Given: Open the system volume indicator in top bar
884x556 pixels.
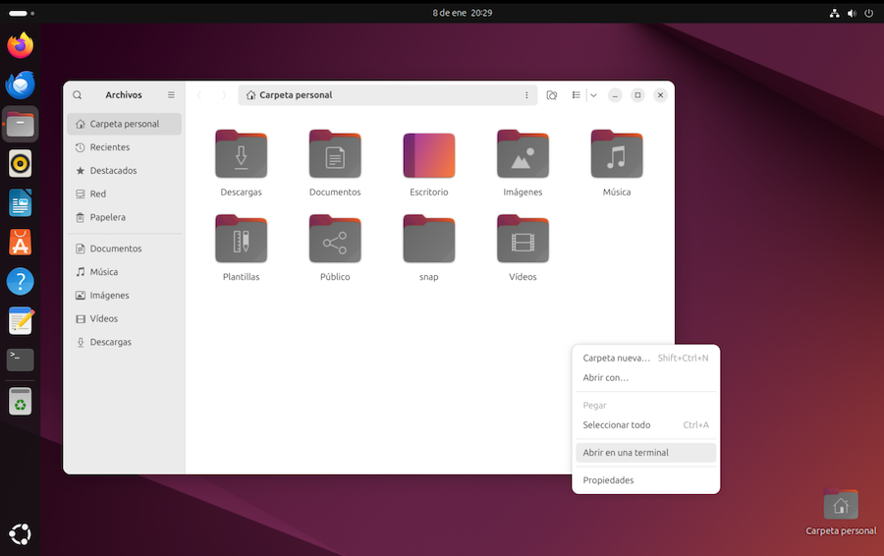Looking at the screenshot, I should tap(852, 13).
